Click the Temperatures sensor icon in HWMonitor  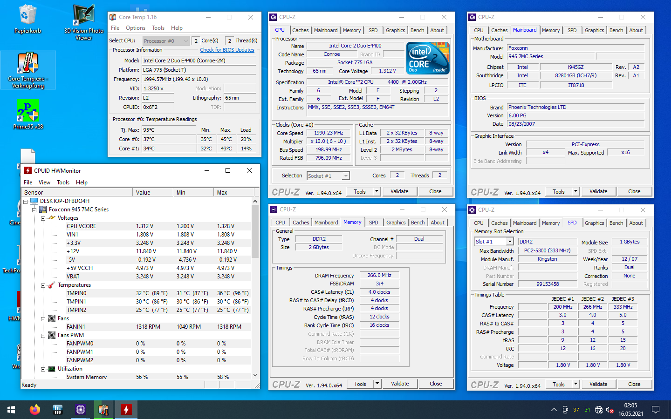coord(51,285)
